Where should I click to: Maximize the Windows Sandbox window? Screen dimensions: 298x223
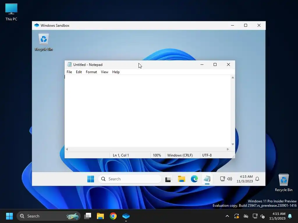(x=246, y=25)
